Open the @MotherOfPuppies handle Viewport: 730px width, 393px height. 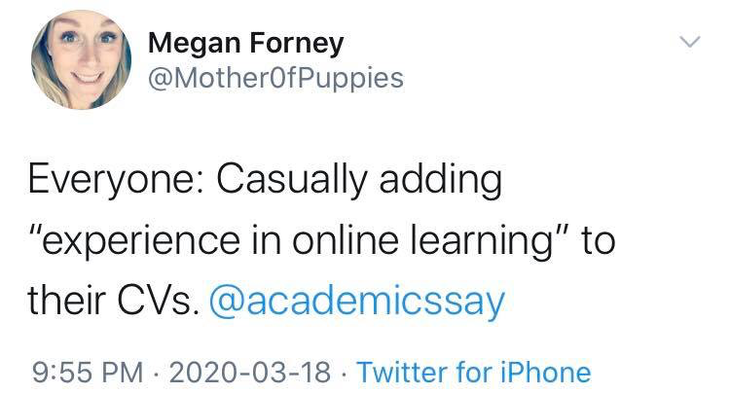275,78
